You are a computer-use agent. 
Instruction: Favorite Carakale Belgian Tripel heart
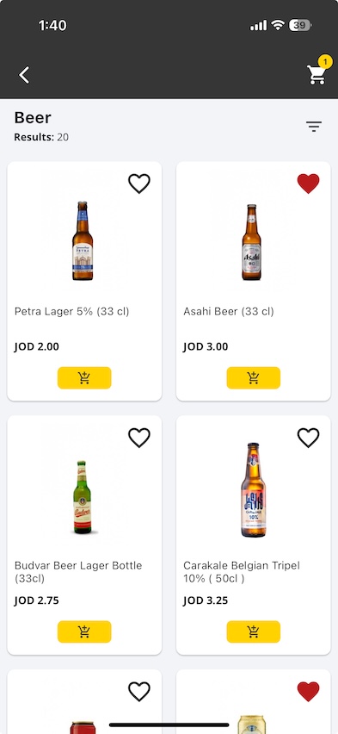tap(308, 438)
